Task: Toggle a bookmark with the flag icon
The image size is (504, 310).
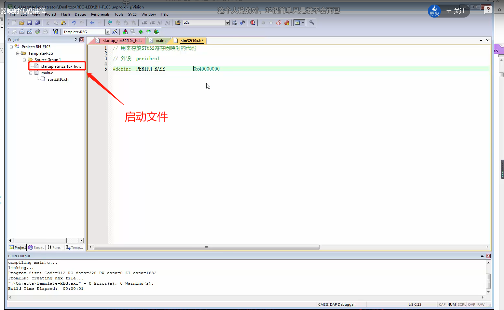Action: point(110,23)
